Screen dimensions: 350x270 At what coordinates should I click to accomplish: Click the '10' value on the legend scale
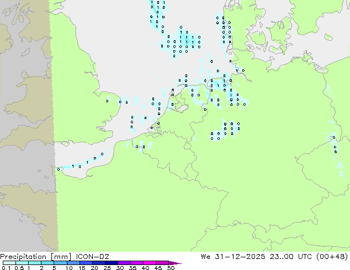coord(69,268)
